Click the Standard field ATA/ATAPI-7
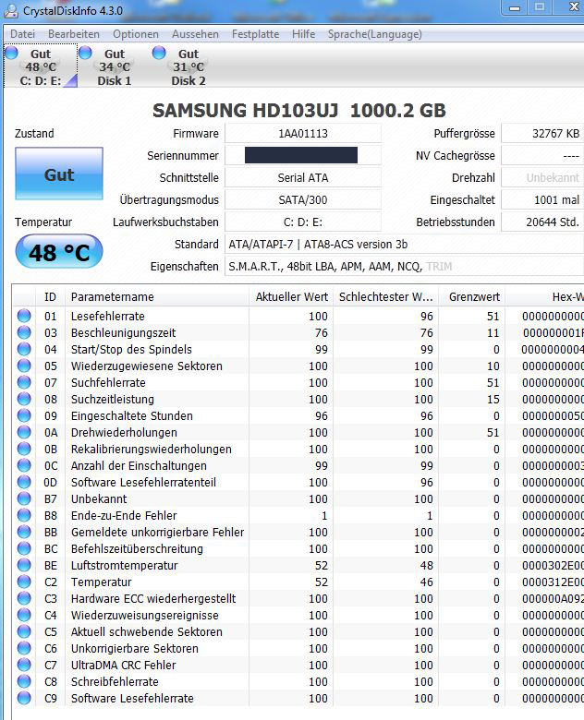The width and height of the screenshot is (584, 720). (x=404, y=245)
